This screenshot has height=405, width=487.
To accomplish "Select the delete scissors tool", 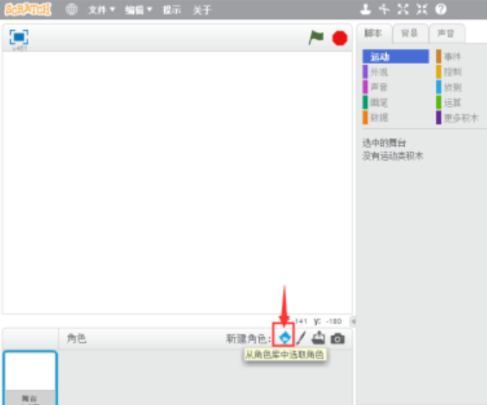I will pos(384,9).
